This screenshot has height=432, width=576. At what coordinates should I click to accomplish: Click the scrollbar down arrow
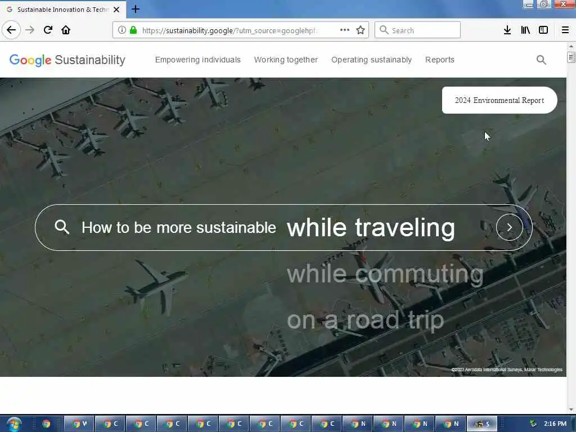571,409
